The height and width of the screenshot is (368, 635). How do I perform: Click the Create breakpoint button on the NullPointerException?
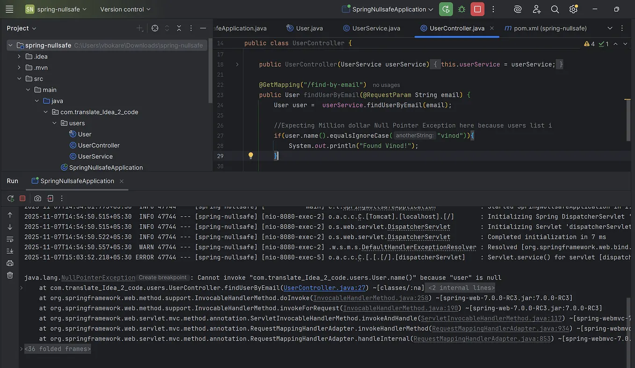(x=162, y=277)
